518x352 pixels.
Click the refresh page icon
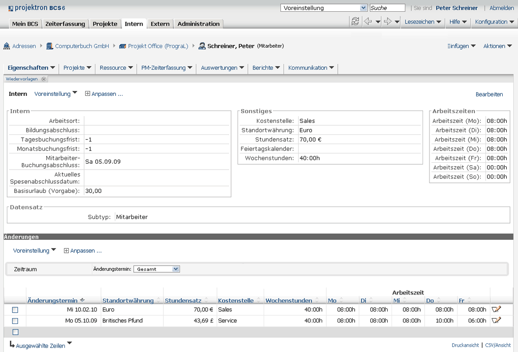(355, 22)
